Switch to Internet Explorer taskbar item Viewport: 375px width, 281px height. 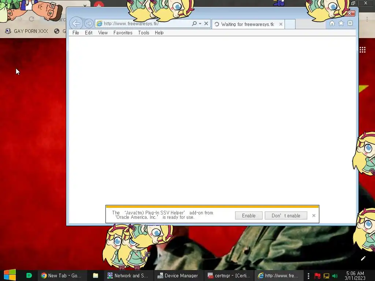click(279, 276)
